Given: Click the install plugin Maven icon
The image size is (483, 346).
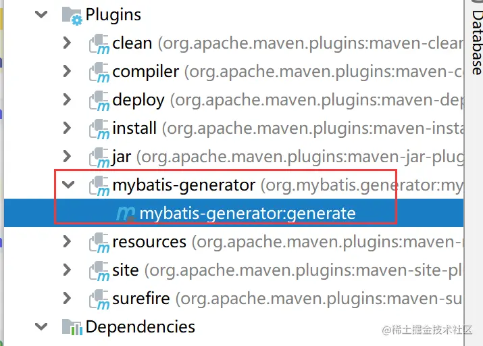Looking at the screenshot, I should coord(100,130).
